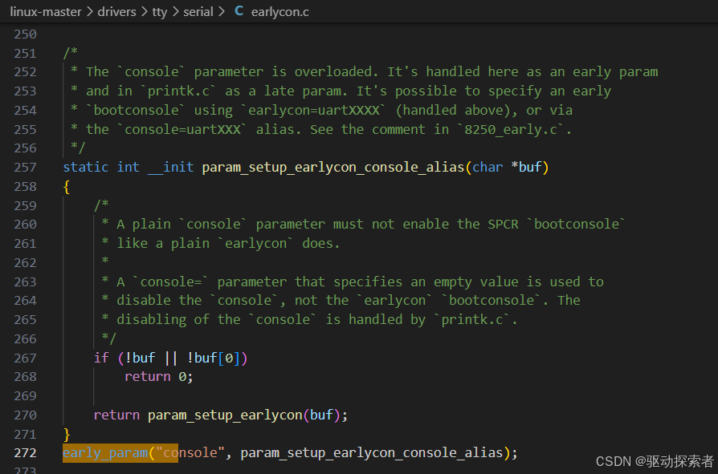This screenshot has width=718, height=474.
Task: Click function name param_setup_earlycon_console_alias on line 257
Action: [x=333, y=168]
